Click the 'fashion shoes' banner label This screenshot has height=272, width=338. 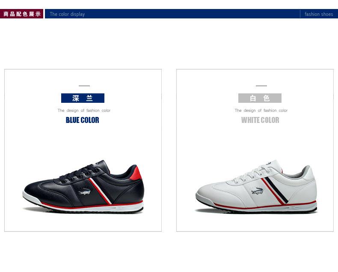pyautogui.click(x=319, y=14)
